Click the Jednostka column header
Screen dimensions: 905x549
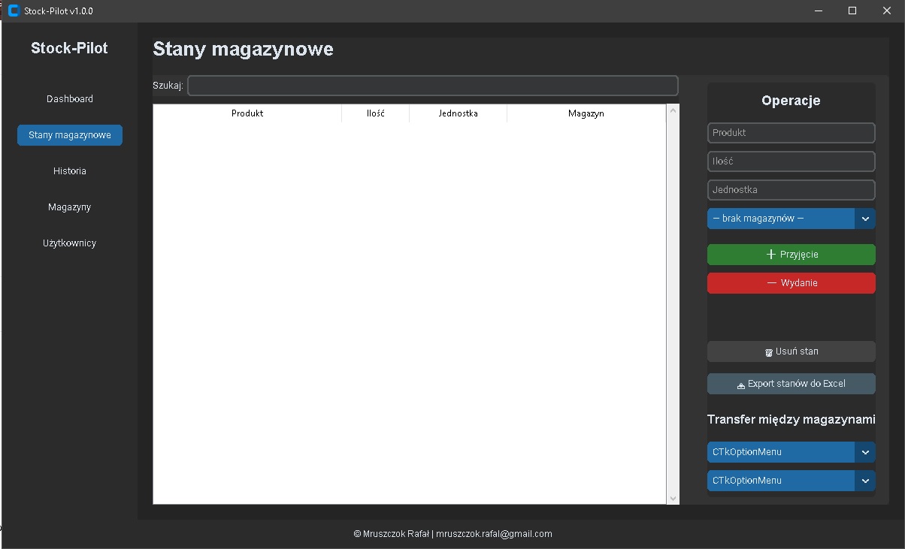pyautogui.click(x=459, y=113)
